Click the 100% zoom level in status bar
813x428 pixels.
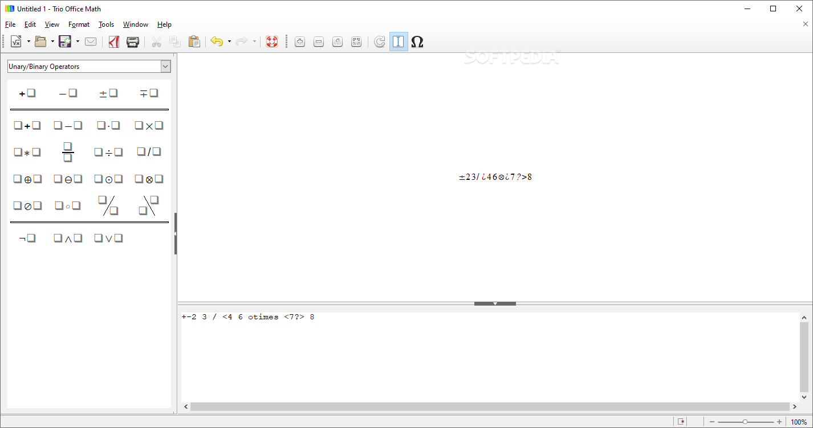tap(799, 422)
